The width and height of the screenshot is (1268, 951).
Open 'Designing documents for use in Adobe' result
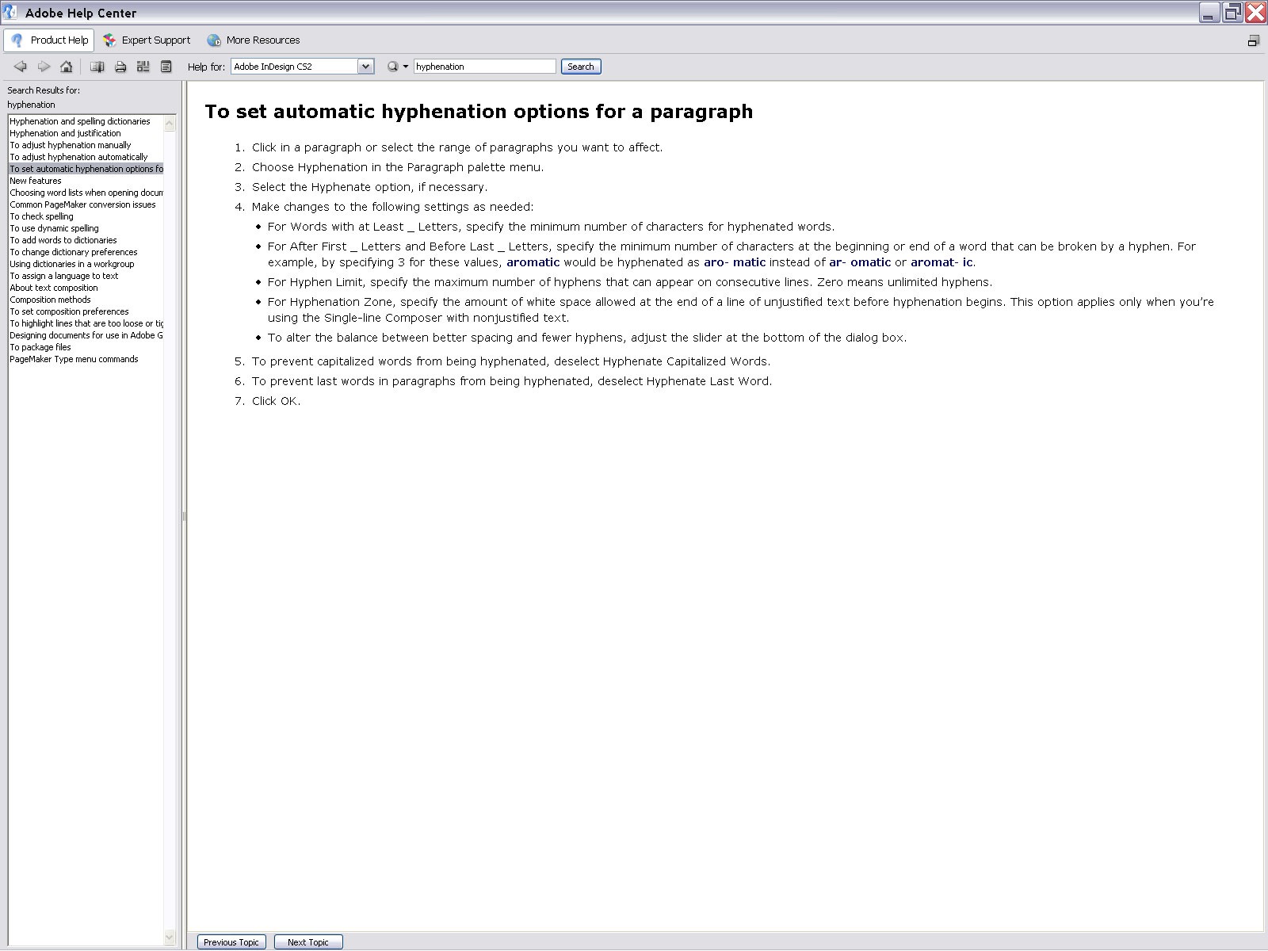pyautogui.click(x=86, y=335)
